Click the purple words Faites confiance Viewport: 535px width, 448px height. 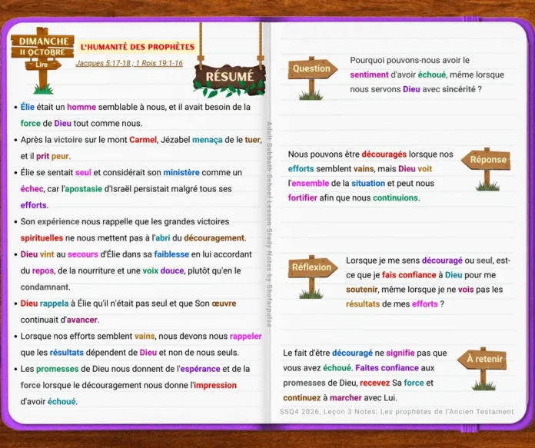pyautogui.click(x=387, y=368)
